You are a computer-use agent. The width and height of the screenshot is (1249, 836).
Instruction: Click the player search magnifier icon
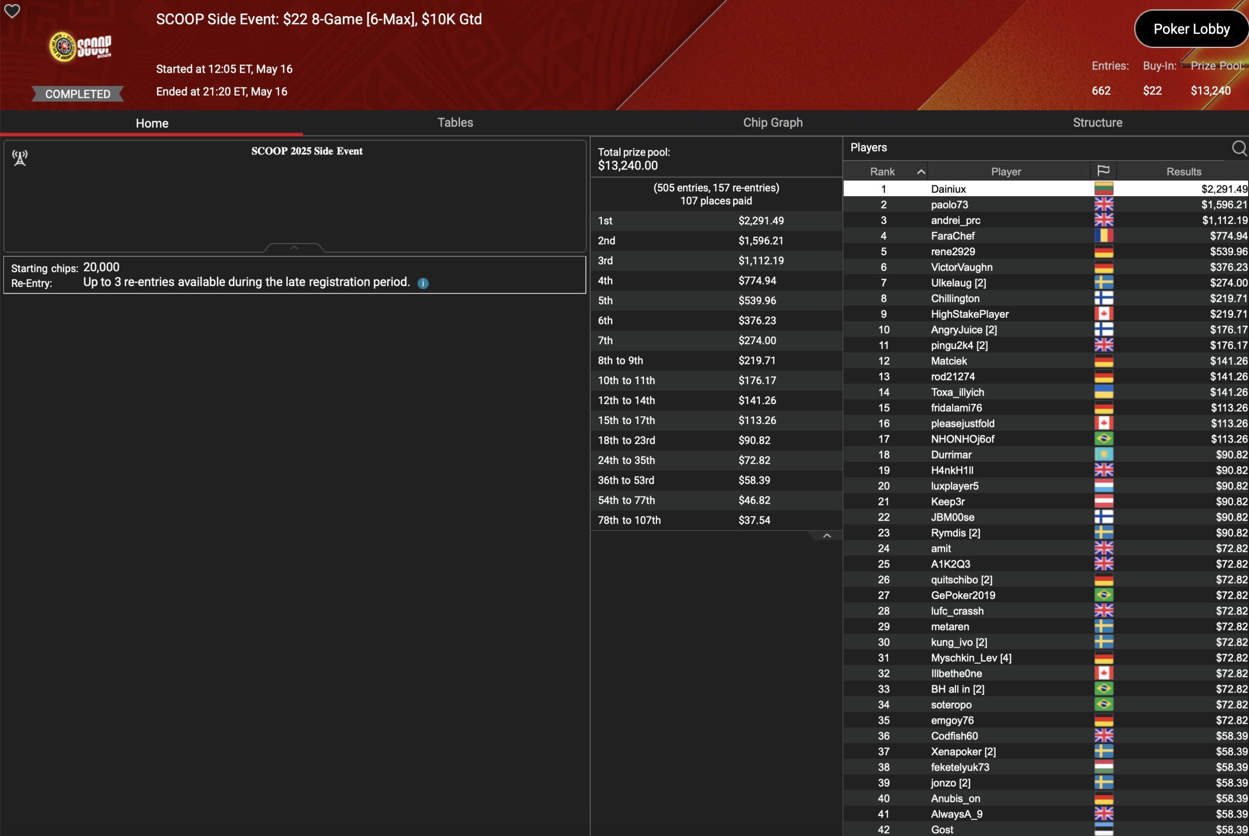coord(1239,148)
